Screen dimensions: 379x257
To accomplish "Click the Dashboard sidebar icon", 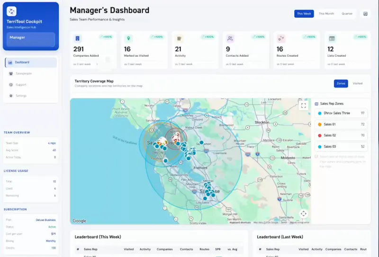I will pos(10,62).
